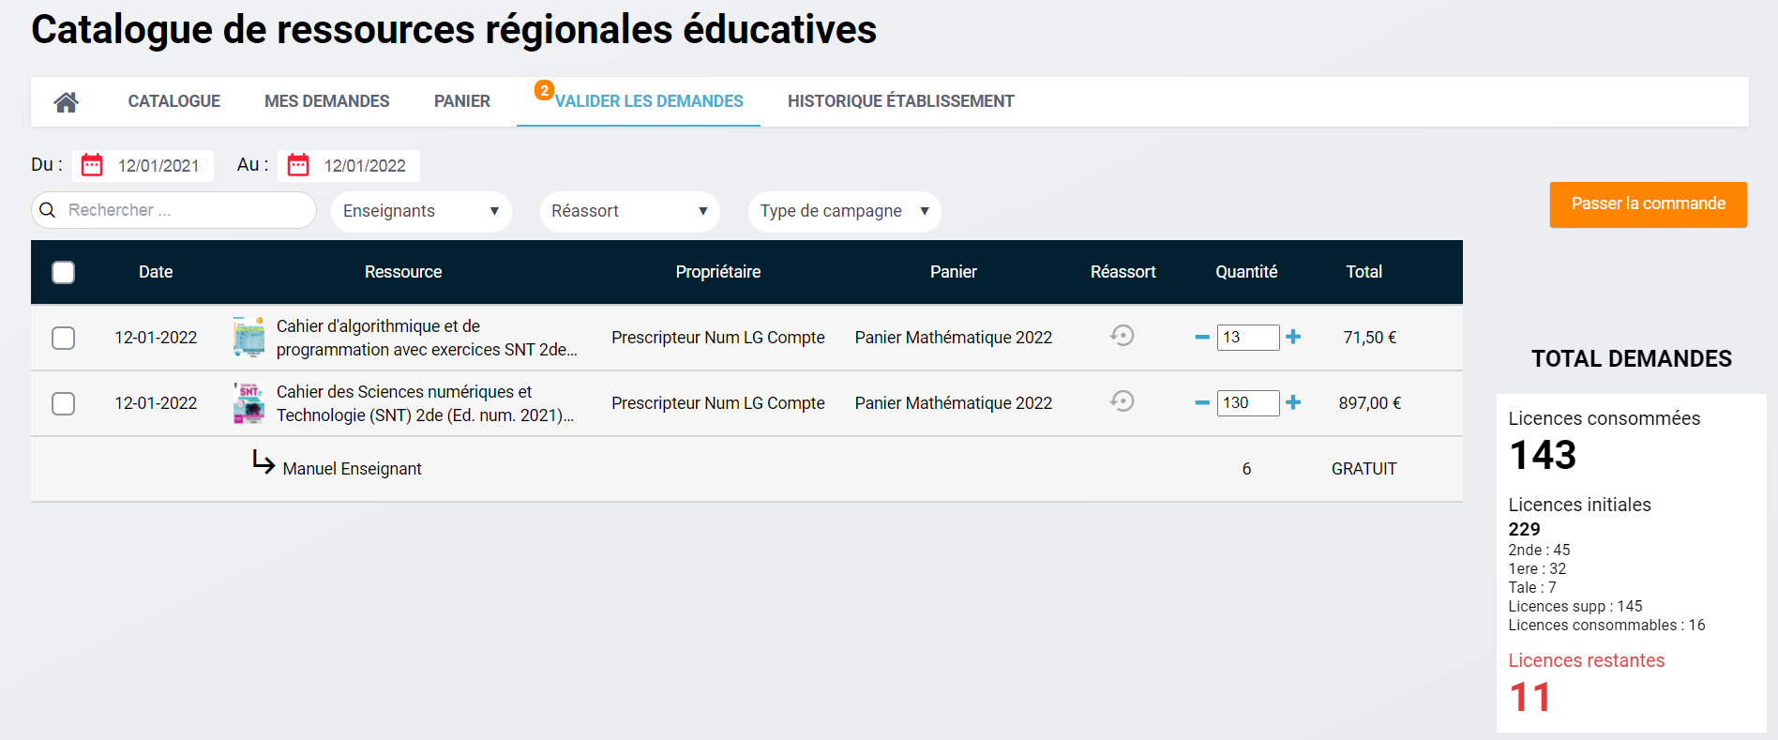The height and width of the screenshot is (740, 1778).
Task: Open the 'Au' end date calendar icon
Action: [298, 166]
